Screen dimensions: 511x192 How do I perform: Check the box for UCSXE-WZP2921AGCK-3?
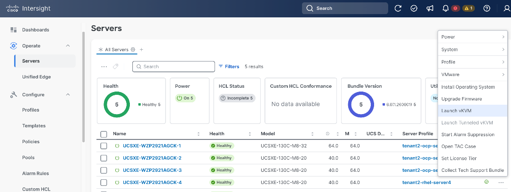point(104,170)
